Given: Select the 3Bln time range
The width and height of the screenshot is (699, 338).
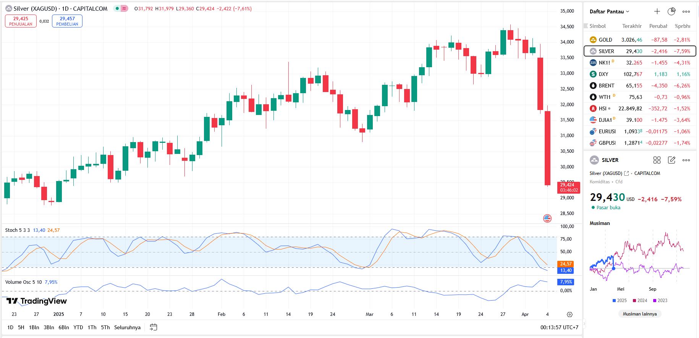Looking at the screenshot, I should click(49, 327).
